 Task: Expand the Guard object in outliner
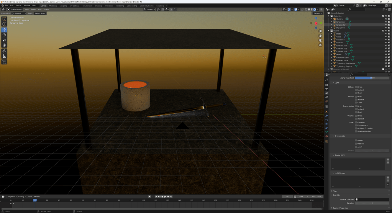pos(331,54)
